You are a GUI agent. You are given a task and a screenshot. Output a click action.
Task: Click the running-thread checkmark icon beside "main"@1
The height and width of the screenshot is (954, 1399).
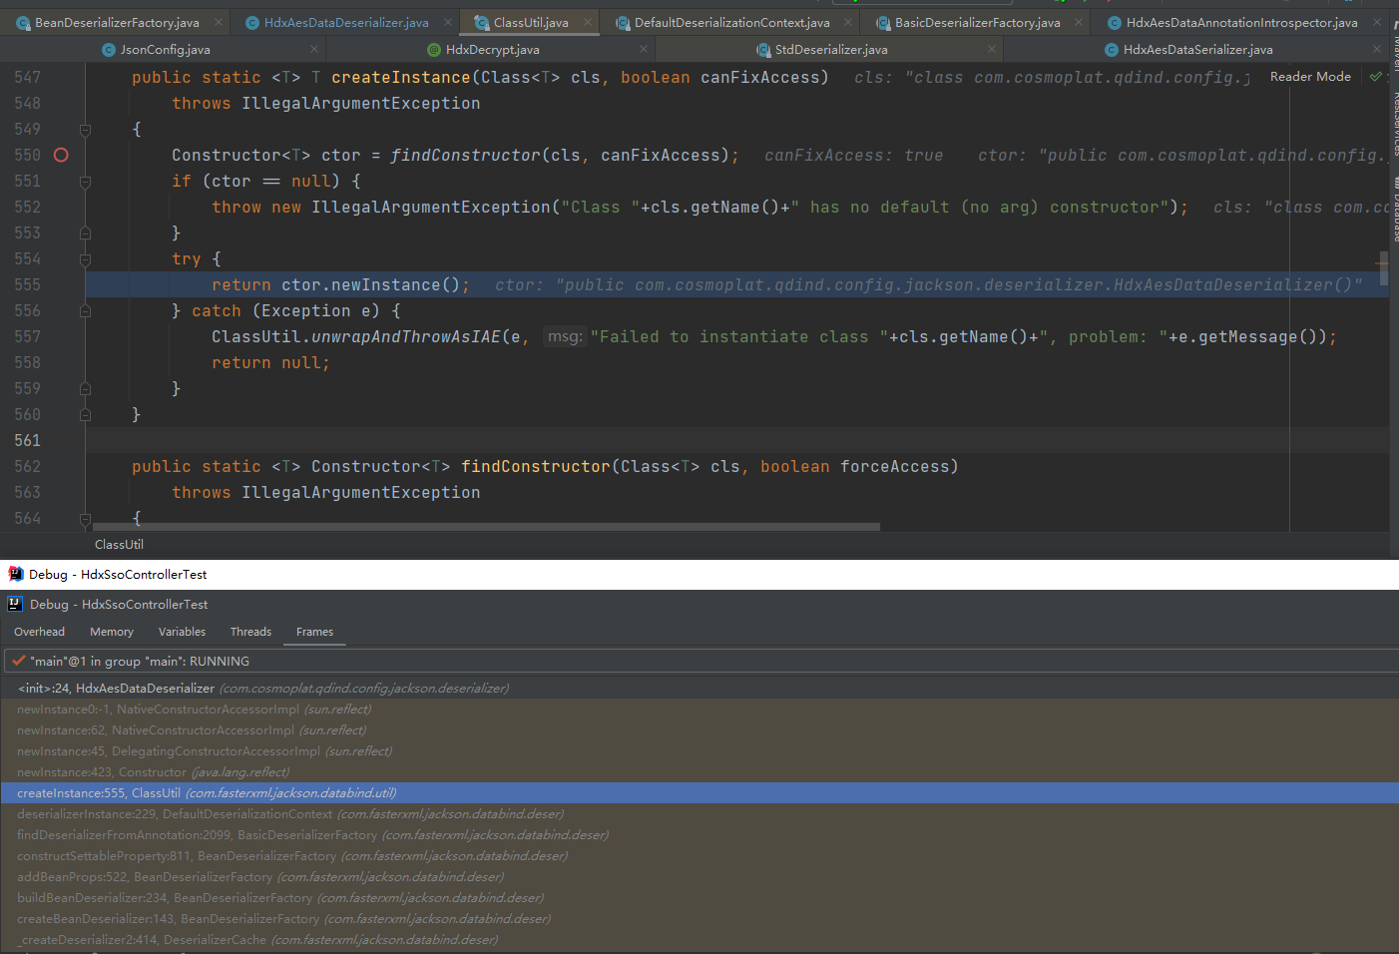click(18, 661)
